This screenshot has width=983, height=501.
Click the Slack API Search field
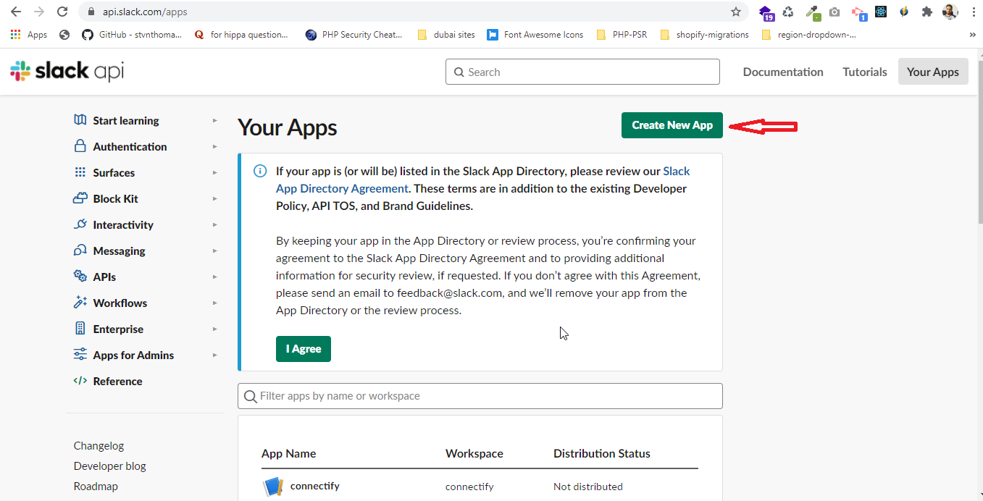pyautogui.click(x=582, y=72)
